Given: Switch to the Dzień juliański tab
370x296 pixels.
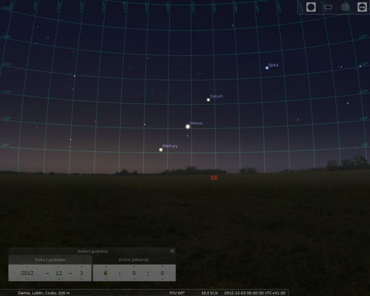Looking at the screenshot, I should click(x=134, y=259).
